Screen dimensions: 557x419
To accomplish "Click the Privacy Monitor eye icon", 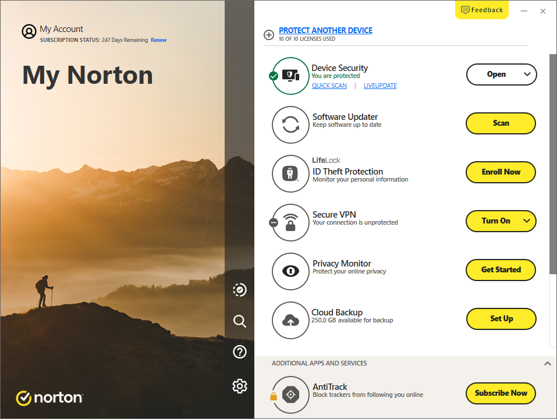I will point(290,271).
